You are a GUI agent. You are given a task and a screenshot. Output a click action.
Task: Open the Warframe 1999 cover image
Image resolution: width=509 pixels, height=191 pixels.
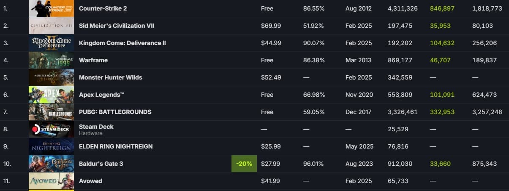51,60
